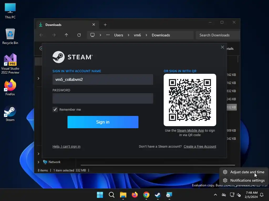269x201 pixels.
Task: Open the Windows Start menu
Action: [100, 195]
